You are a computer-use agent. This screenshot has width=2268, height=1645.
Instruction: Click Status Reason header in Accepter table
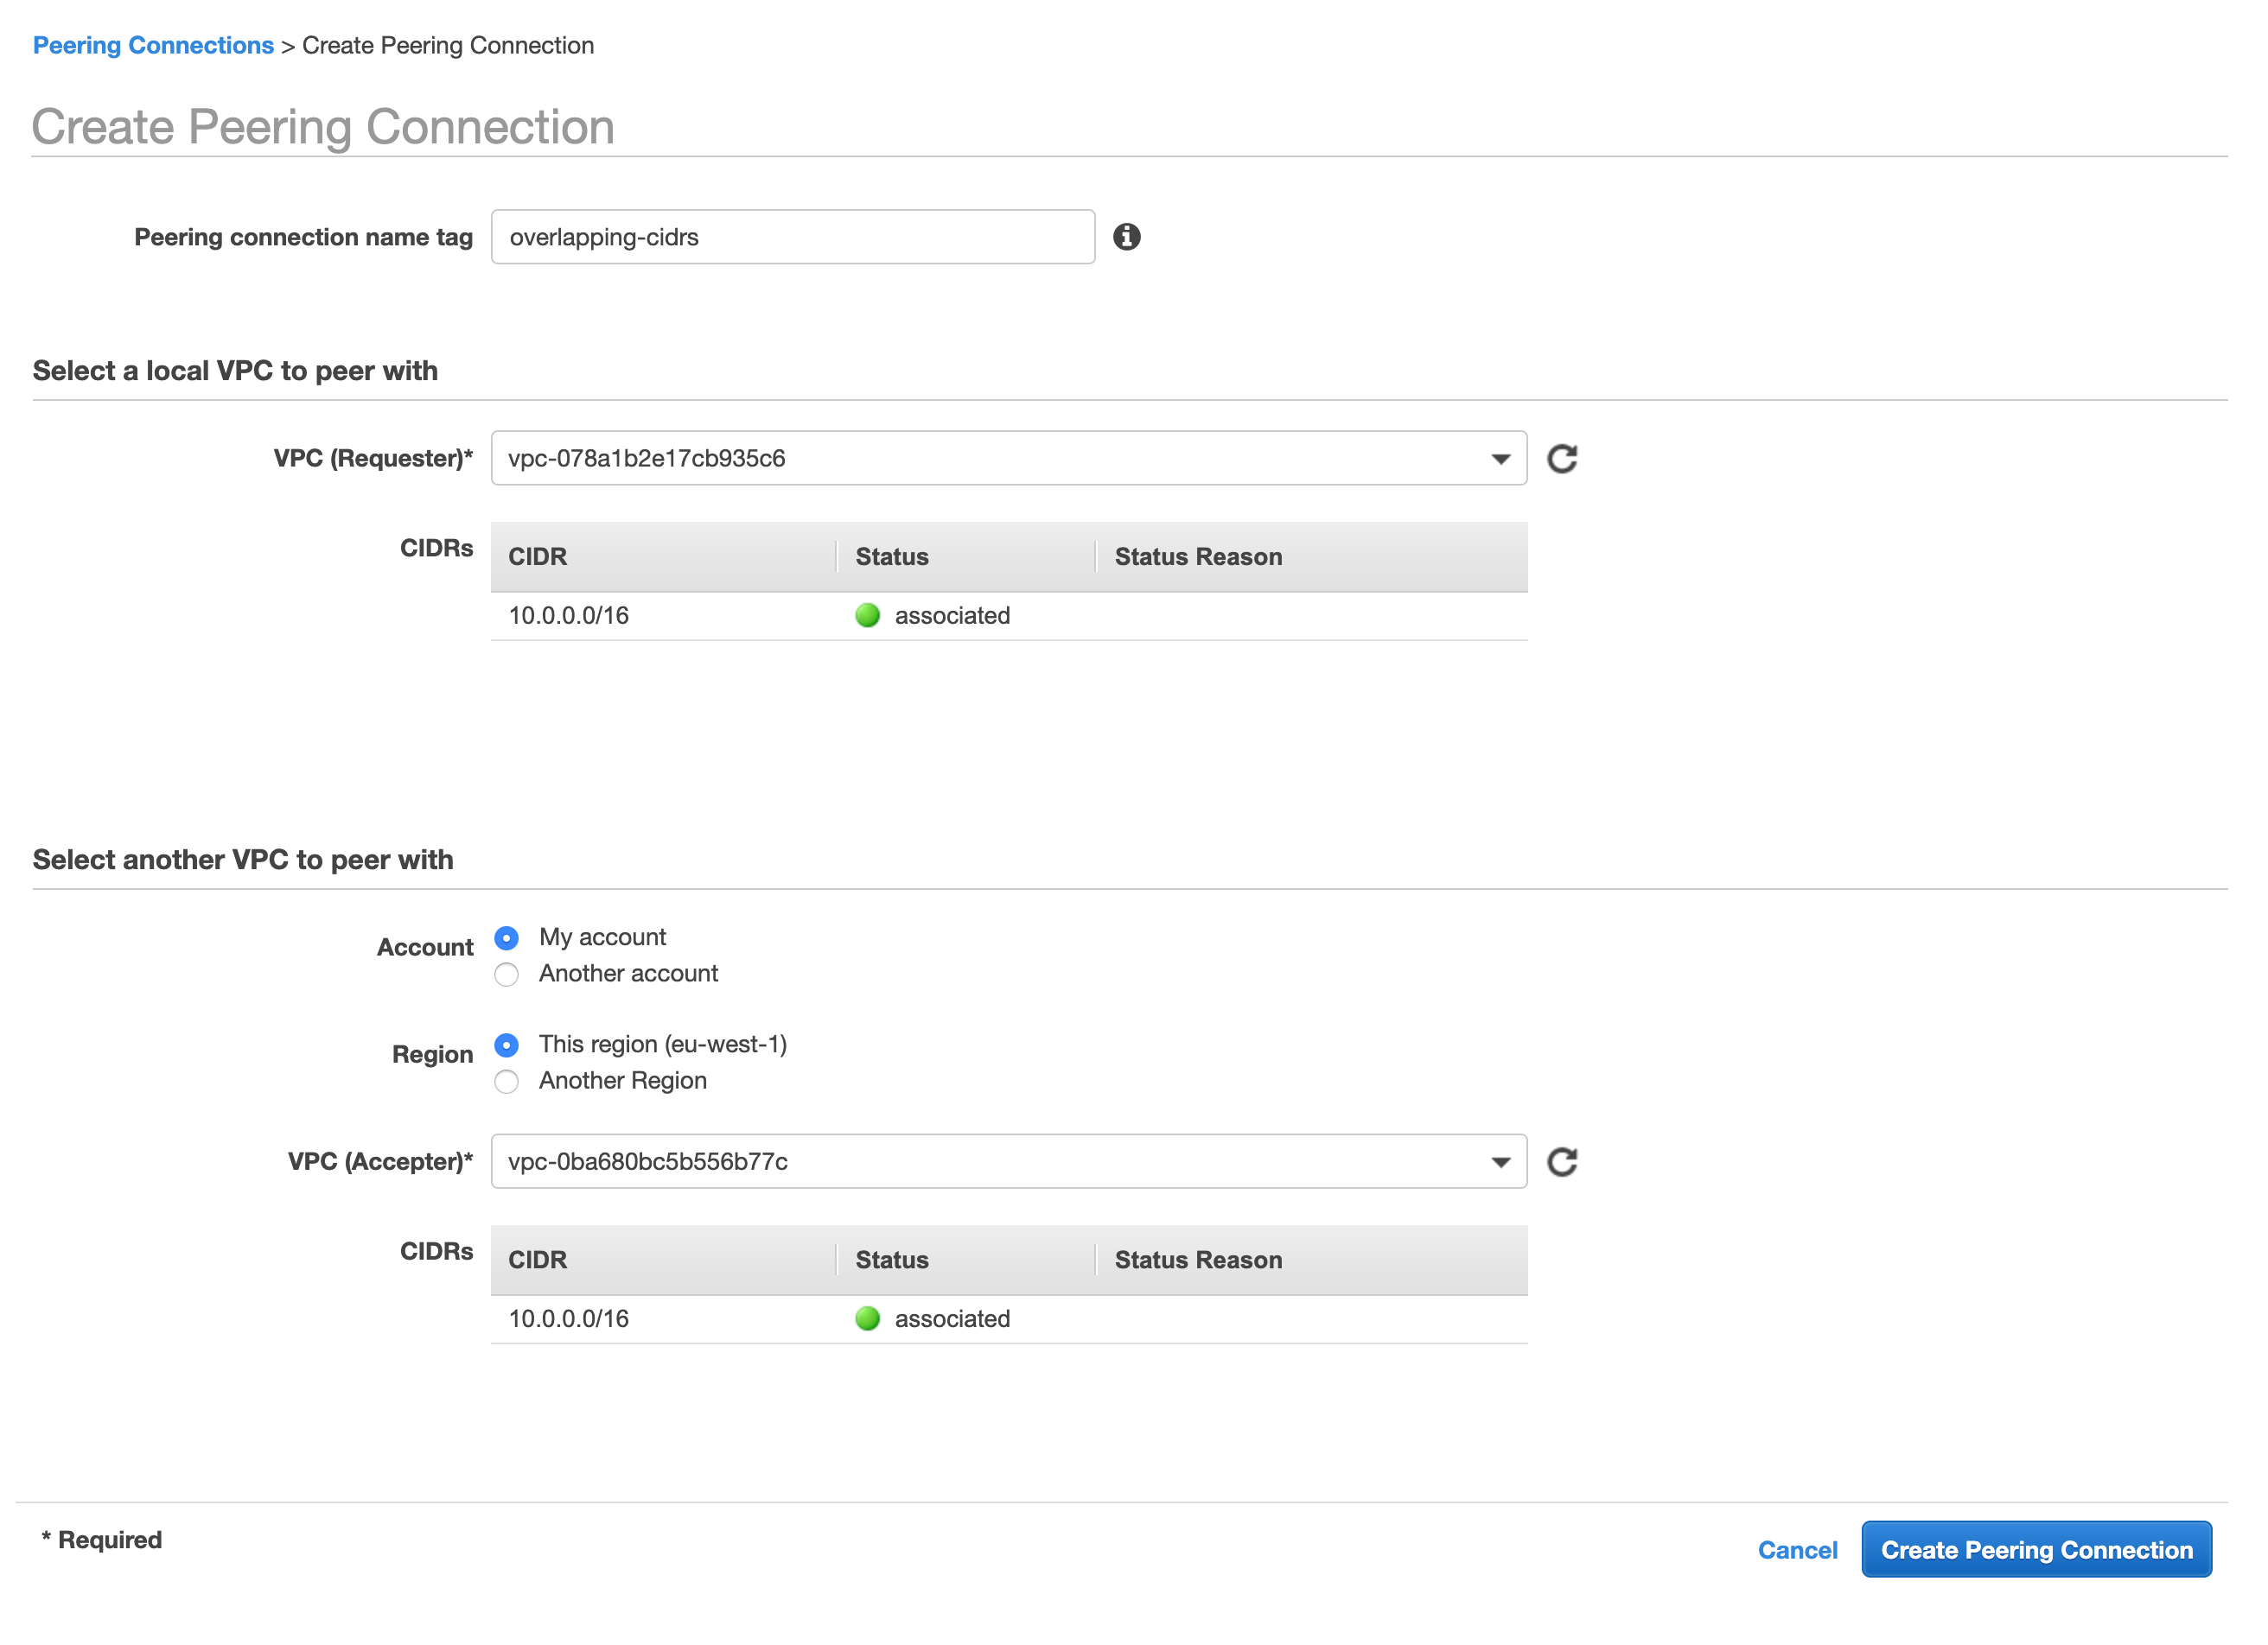point(1198,1261)
